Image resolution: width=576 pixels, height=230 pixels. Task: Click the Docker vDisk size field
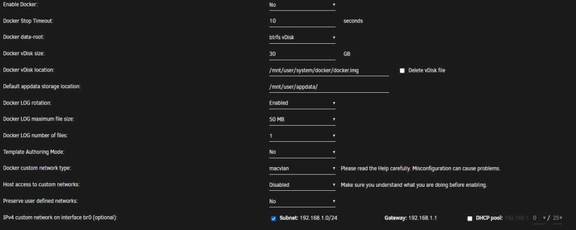tap(302, 54)
